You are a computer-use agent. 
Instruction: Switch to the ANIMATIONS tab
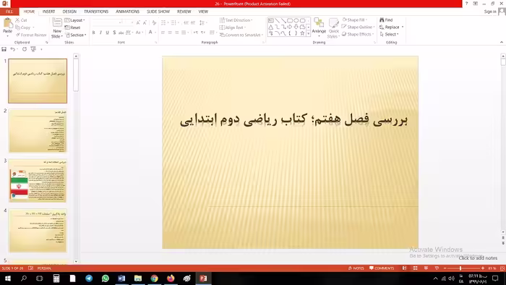[x=127, y=12]
